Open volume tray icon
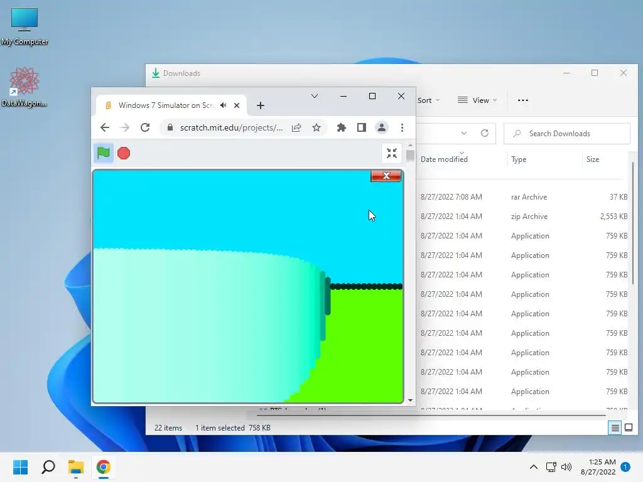This screenshot has height=482, width=643. click(x=566, y=467)
